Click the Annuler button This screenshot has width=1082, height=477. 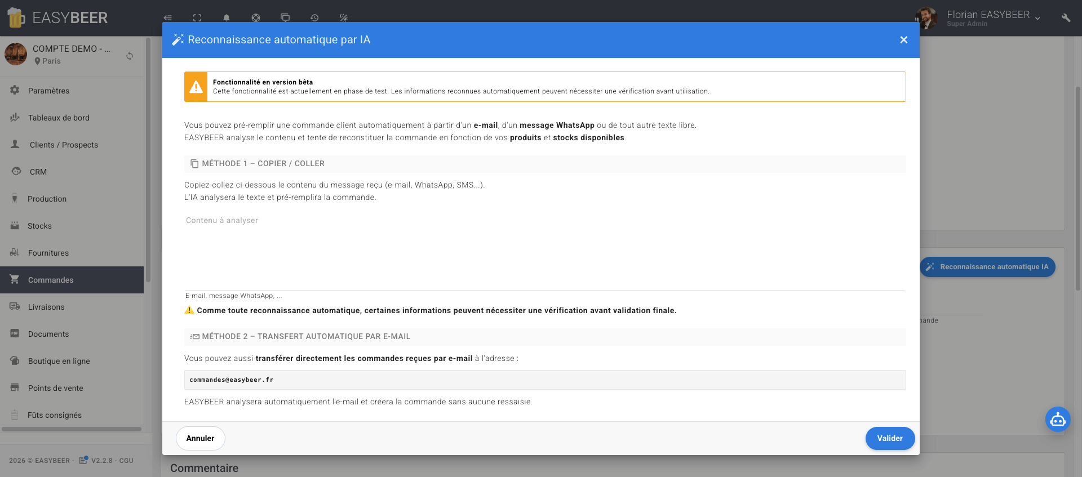coord(200,438)
